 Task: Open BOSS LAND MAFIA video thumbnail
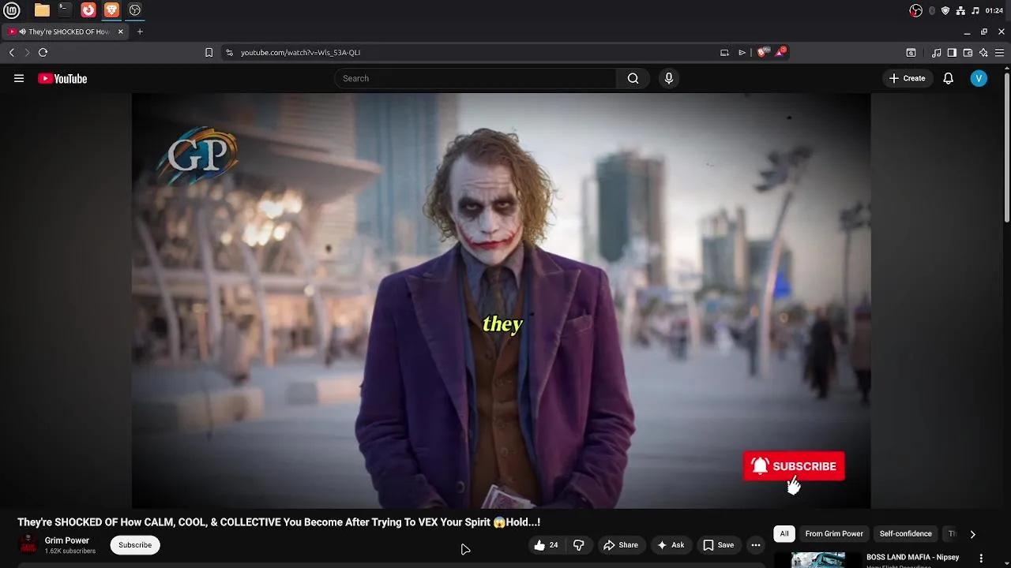tap(818, 560)
